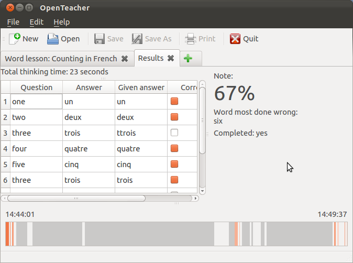
Task: Click the red Quit icon
Action: 236,38
